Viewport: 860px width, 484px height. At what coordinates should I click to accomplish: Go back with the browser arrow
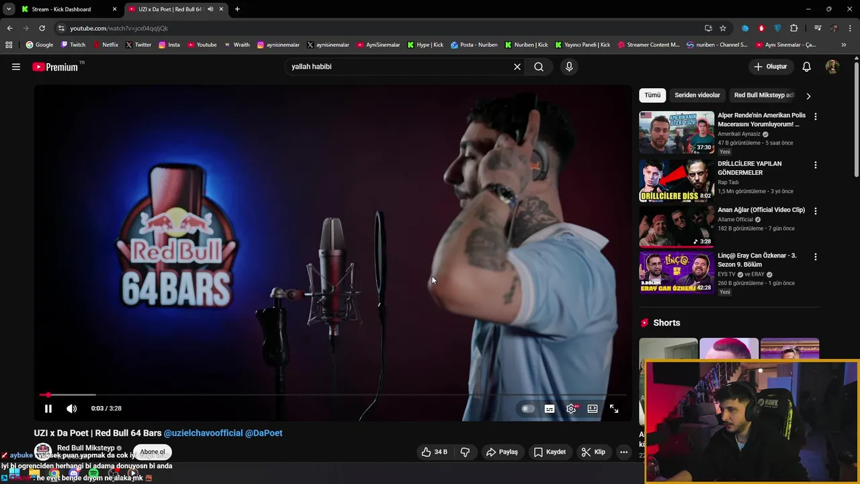click(9, 28)
